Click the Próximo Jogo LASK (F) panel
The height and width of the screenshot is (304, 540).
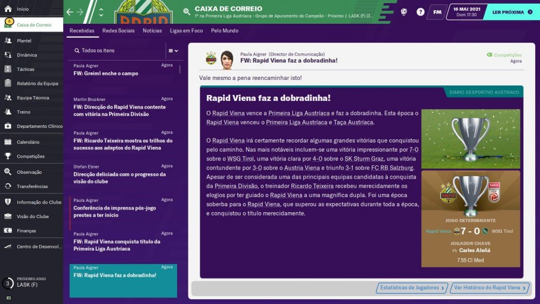point(31,282)
